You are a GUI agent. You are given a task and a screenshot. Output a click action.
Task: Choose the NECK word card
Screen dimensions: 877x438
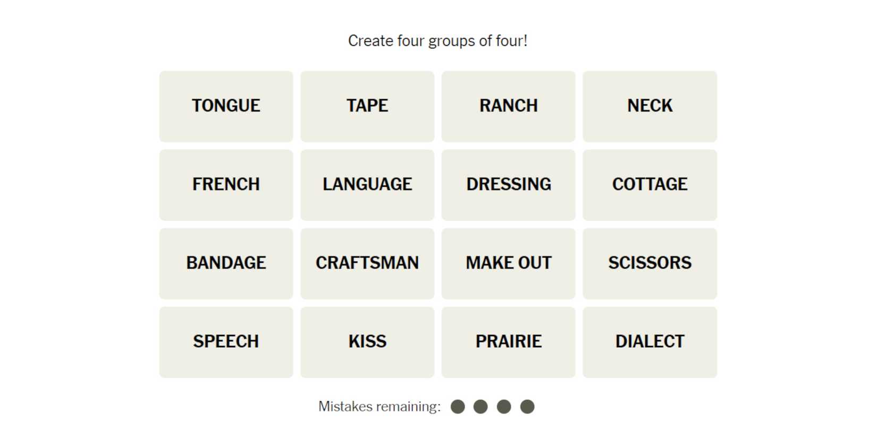[650, 106]
